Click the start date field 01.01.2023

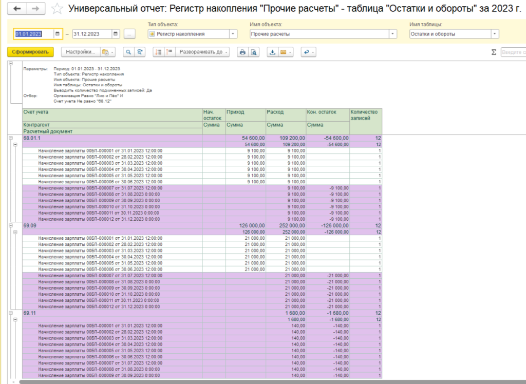(x=33, y=34)
